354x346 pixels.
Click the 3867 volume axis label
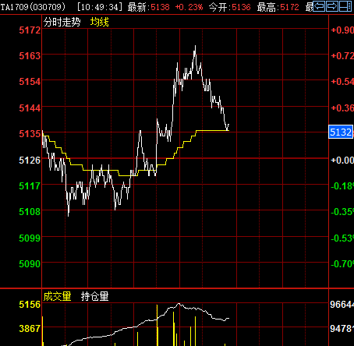point(30,329)
